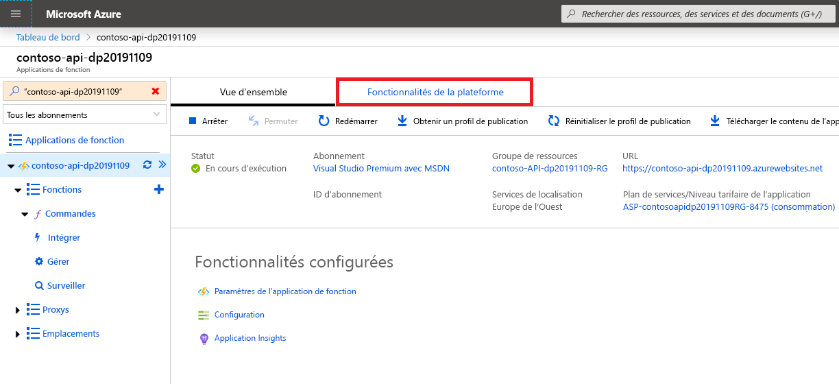Select the Commandes function
839x384 pixels.
click(71, 214)
